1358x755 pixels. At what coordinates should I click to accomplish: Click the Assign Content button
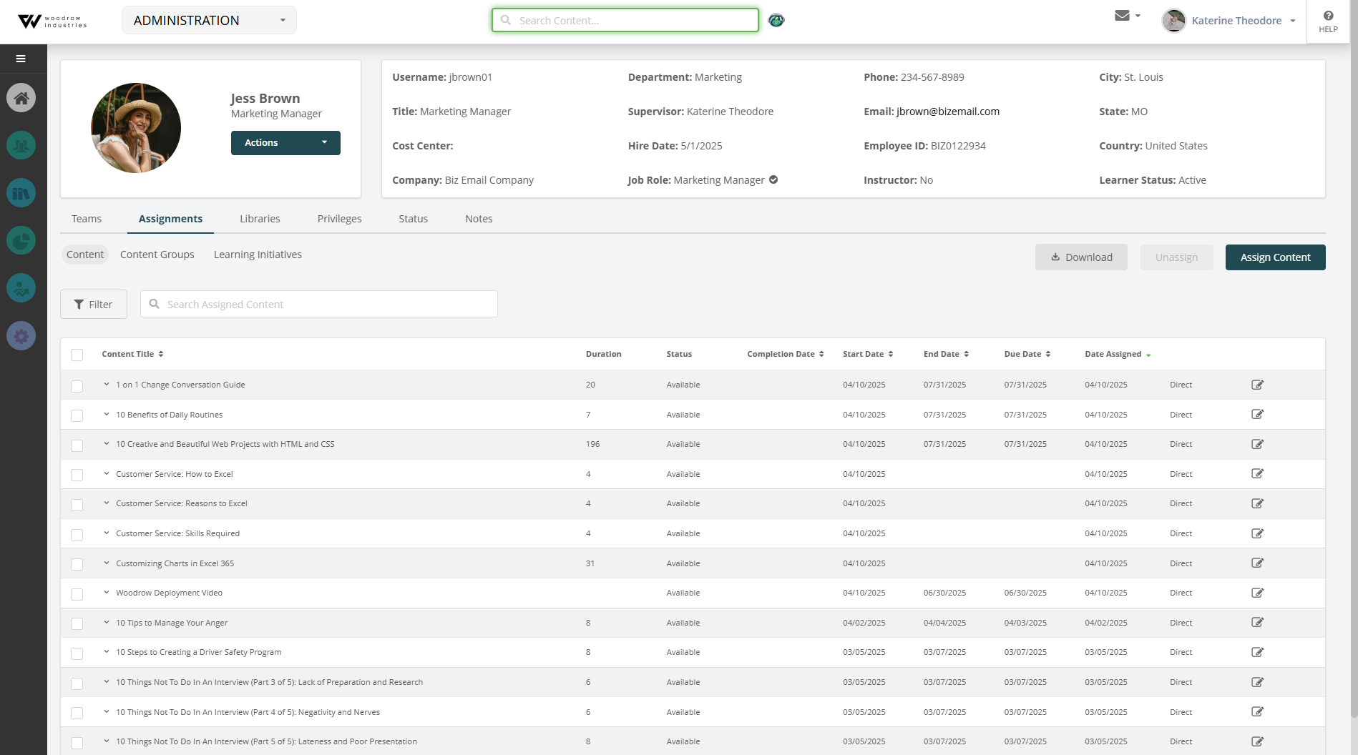[1275, 257]
